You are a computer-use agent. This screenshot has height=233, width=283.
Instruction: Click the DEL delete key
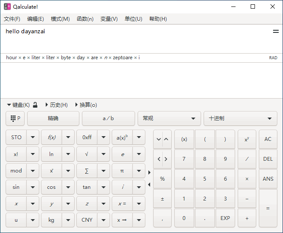[268, 159]
